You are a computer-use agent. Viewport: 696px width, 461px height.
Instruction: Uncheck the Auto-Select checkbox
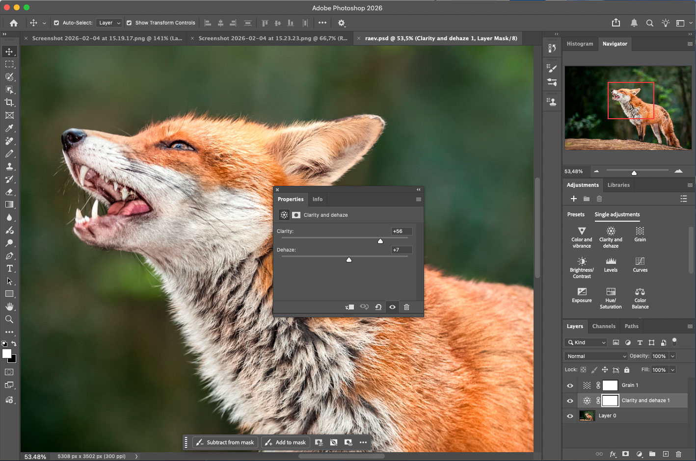(x=56, y=23)
